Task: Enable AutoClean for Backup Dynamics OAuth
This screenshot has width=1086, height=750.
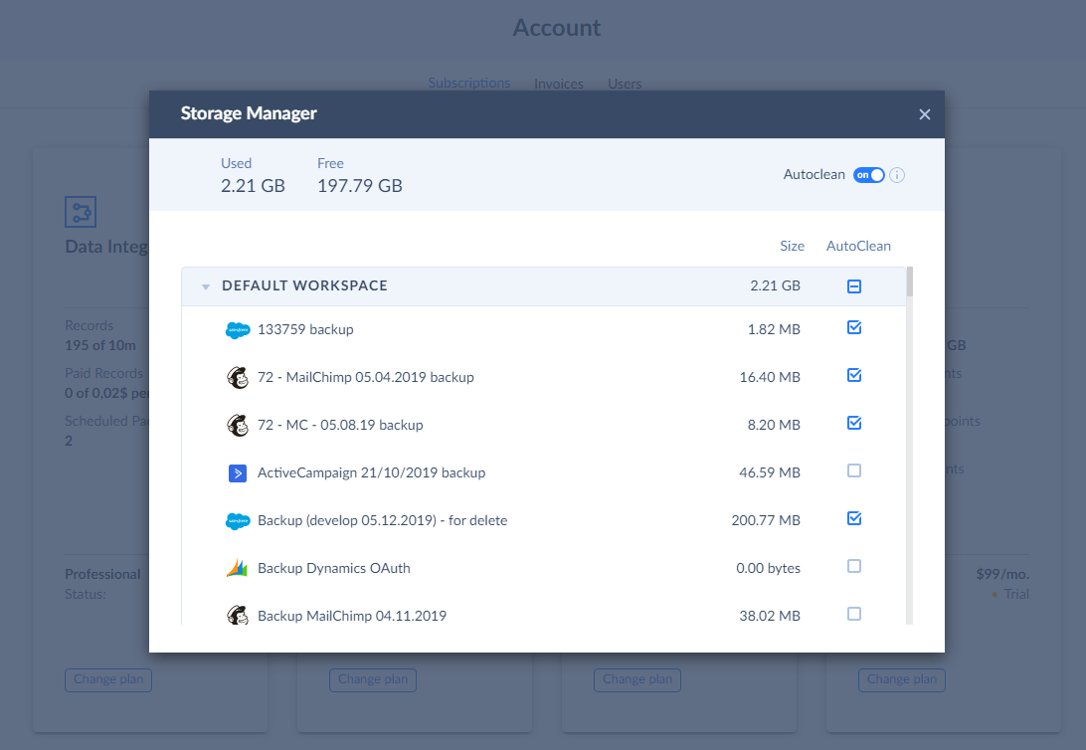Action: click(854, 567)
